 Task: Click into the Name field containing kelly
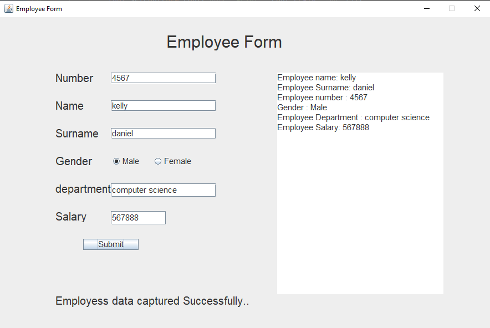163,106
